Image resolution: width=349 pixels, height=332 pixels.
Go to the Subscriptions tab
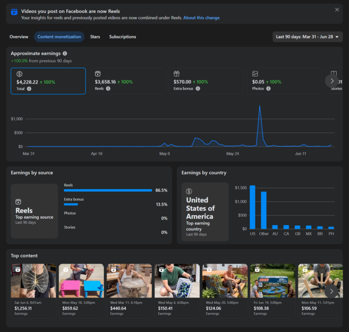(123, 37)
